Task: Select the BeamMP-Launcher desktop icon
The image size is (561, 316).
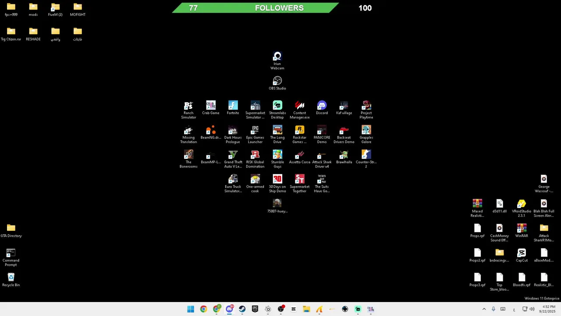Action: pos(211,157)
